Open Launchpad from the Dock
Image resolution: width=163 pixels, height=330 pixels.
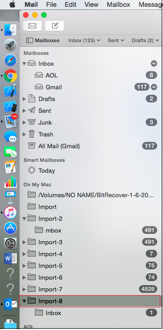[x=10, y=45]
